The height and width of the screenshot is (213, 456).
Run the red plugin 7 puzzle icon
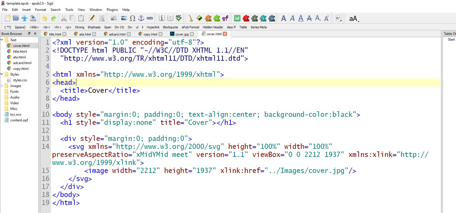point(246,18)
